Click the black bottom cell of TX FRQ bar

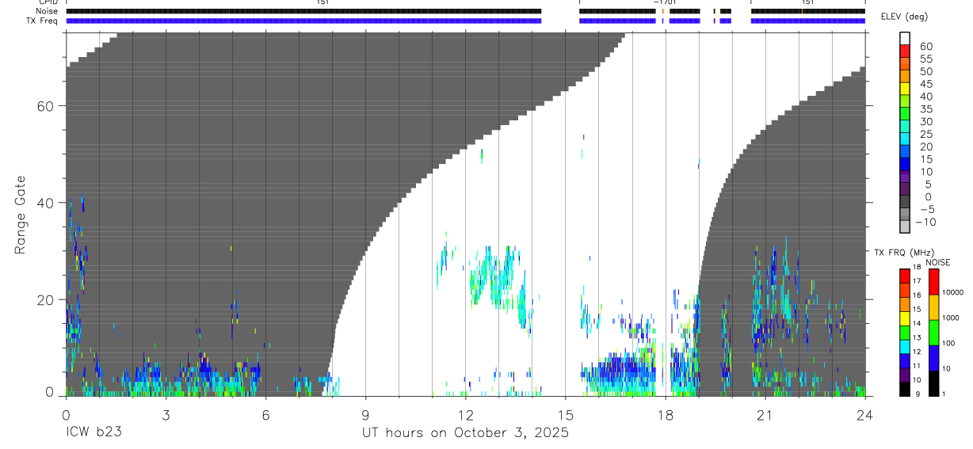pyautogui.click(x=905, y=387)
